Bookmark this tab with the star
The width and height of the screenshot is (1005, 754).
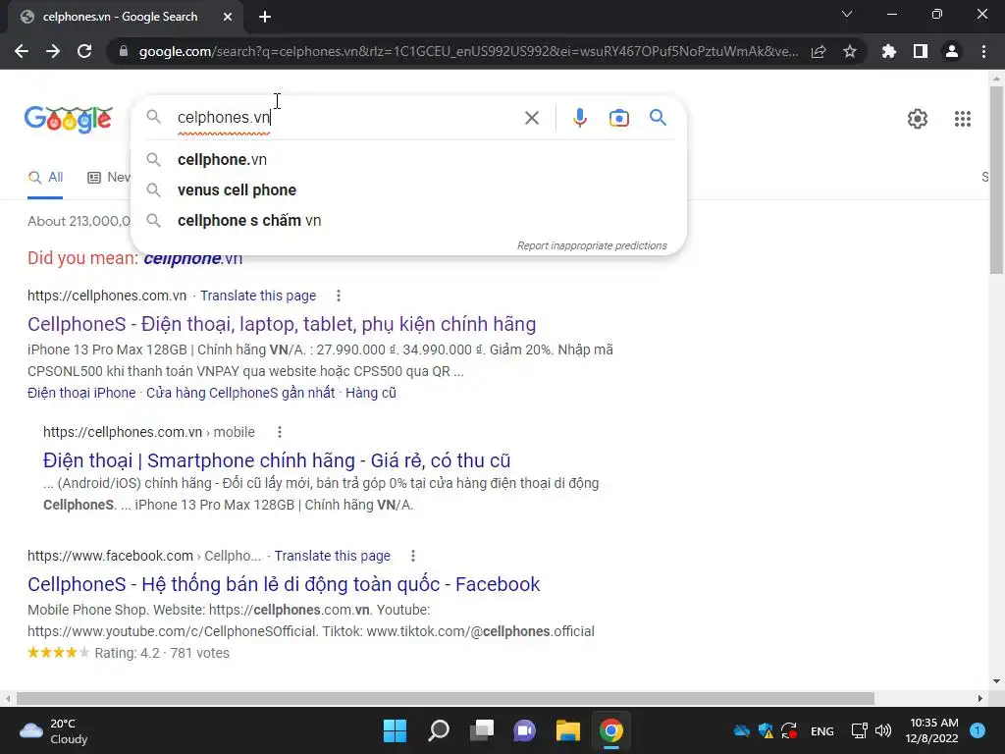[850, 51]
